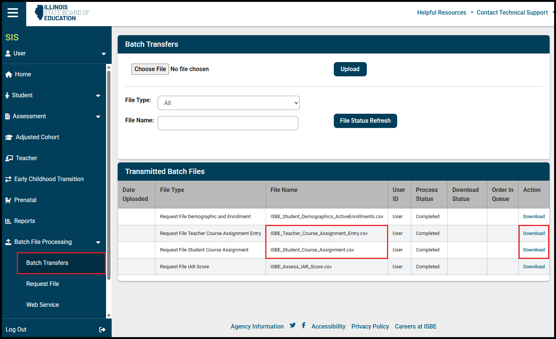This screenshot has width=556, height=339.
Task: Click the sidebar scrollbar down arrow
Action: pos(109,315)
